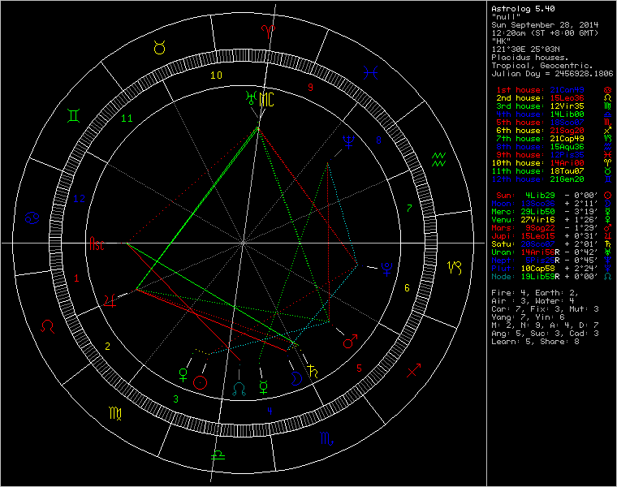Click the coordinates '121°30E 25°03N'

(x=525, y=50)
